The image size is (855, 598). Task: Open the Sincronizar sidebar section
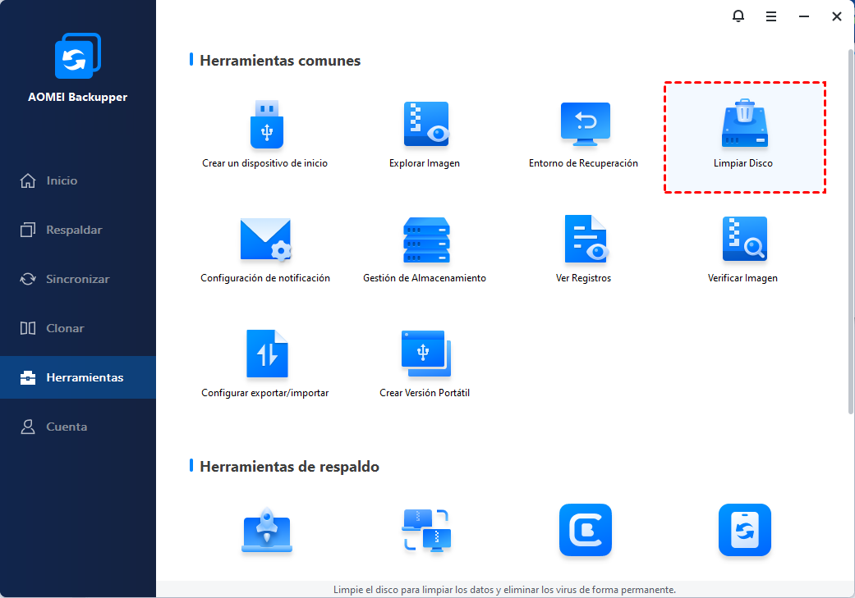pos(77,279)
